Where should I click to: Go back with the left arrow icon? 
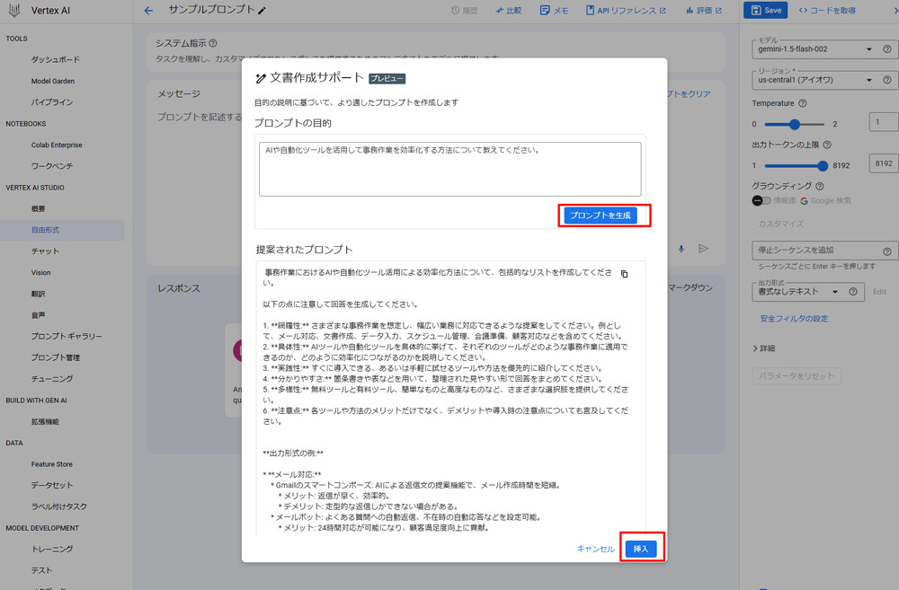click(148, 10)
